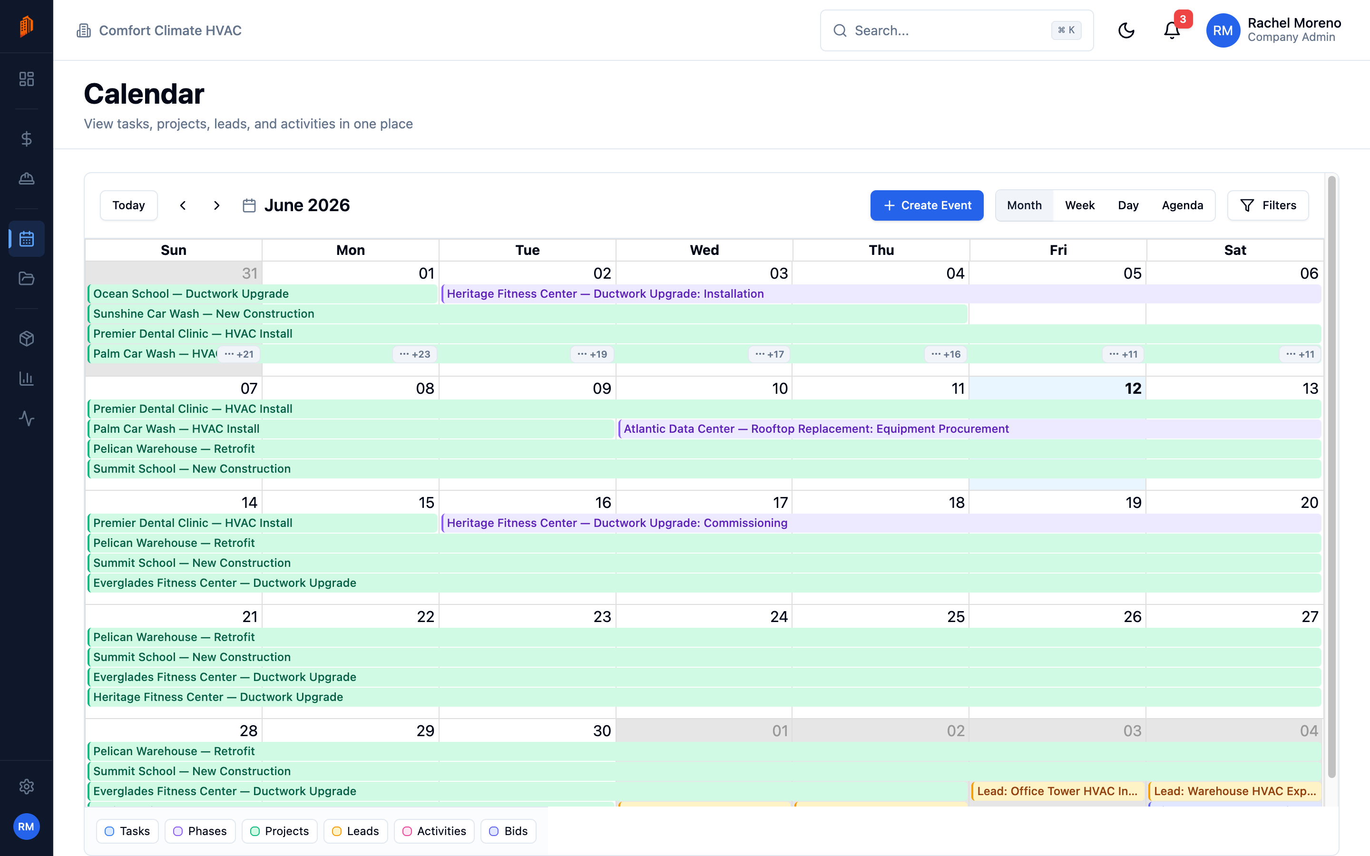Open the bar chart reports icon
The width and height of the screenshot is (1370, 856).
[x=27, y=378]
